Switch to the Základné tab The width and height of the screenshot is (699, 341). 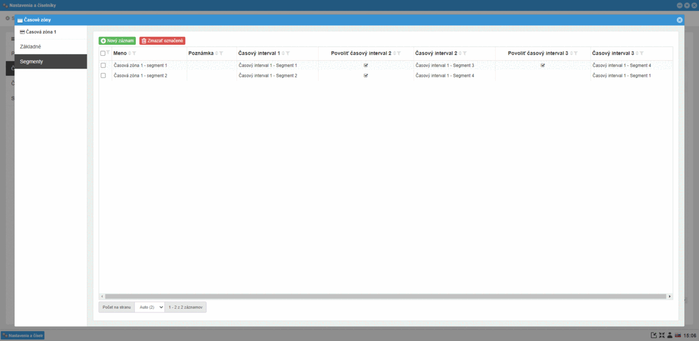(x=51, y=47)
